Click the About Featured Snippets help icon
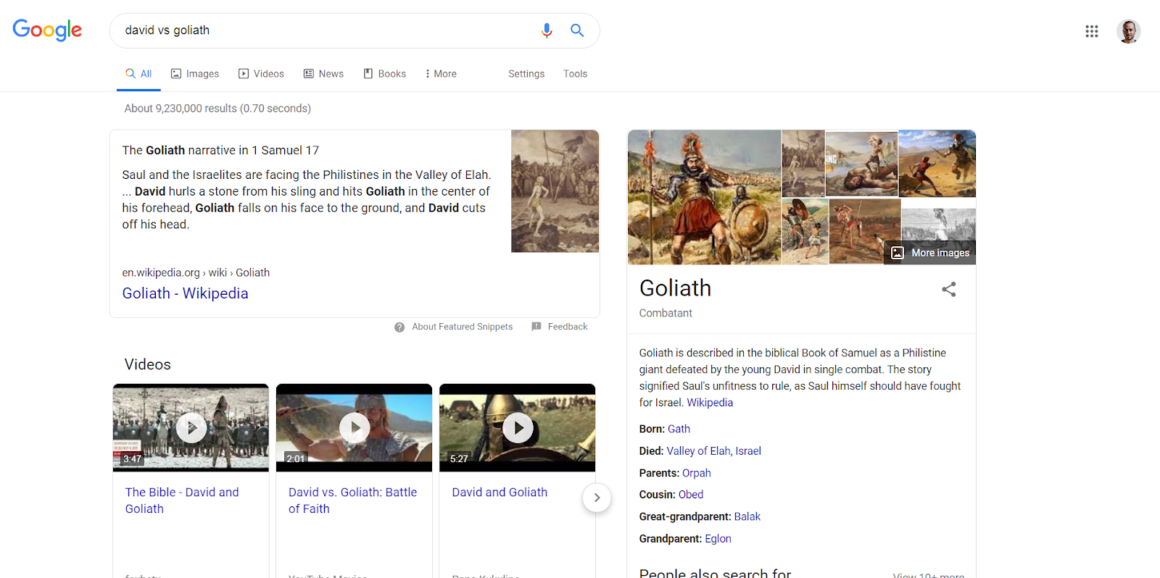This screenshot has width=1160, height=578. click(399, 327)
